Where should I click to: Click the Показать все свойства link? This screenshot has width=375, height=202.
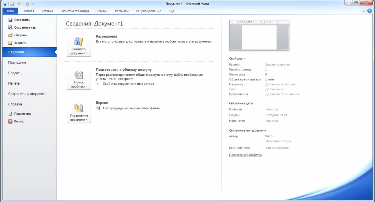click(x=245, y=155)
